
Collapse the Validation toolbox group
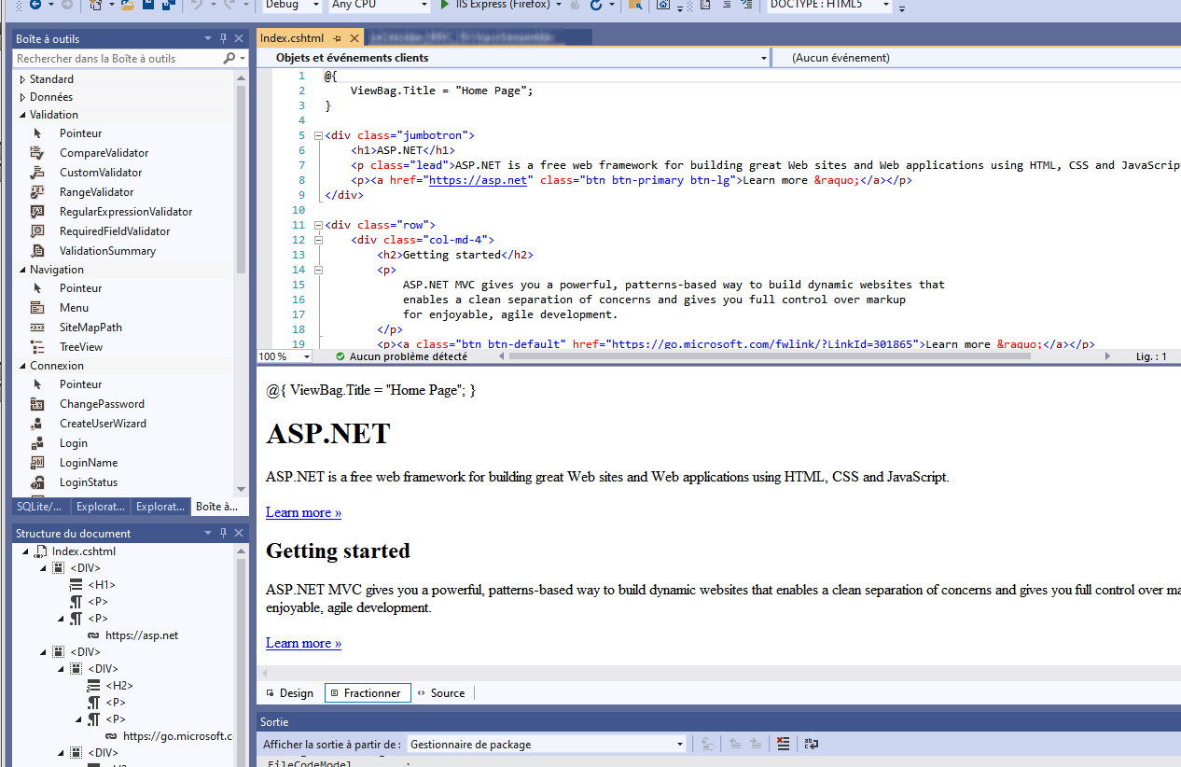tap(22, 115)
